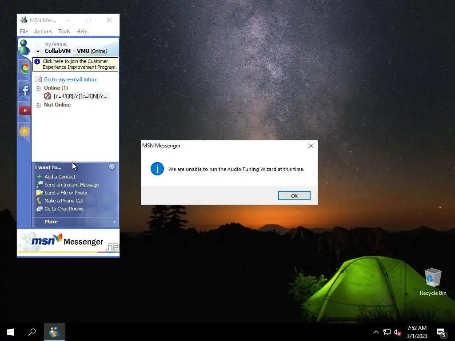Open the weather sun sidebar tab

click(x=24, y=131)
